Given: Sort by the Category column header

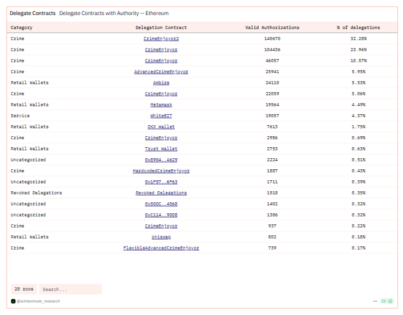Looking at the screenshot, I should point(21,28).
